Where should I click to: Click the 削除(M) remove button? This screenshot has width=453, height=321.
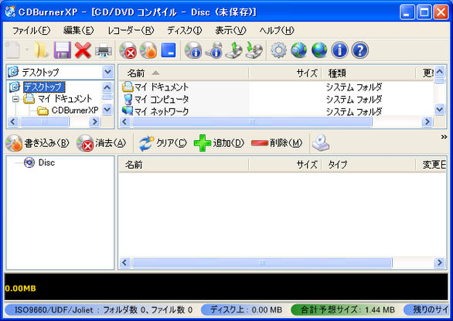pos(277,143)
